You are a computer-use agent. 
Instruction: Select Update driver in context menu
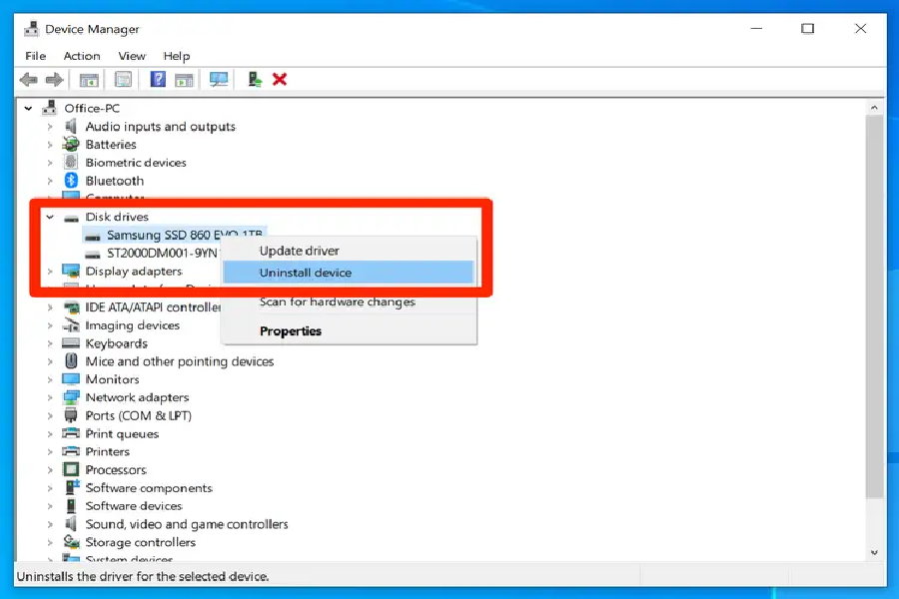[300, 251]
